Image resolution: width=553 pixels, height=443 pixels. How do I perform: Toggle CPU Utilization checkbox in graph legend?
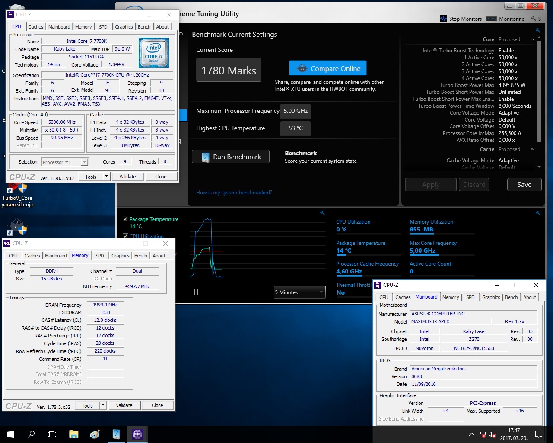coord(125,236)
